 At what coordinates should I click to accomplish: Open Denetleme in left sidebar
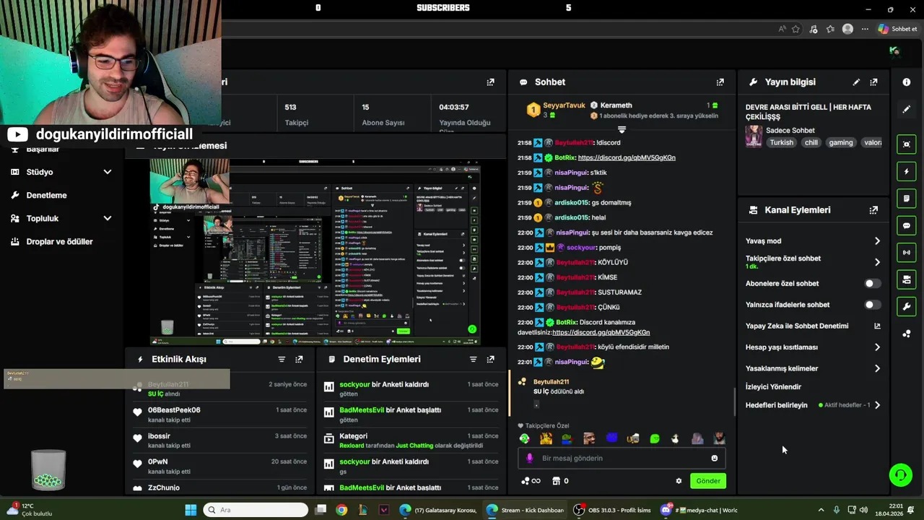(x=46, y=195)
